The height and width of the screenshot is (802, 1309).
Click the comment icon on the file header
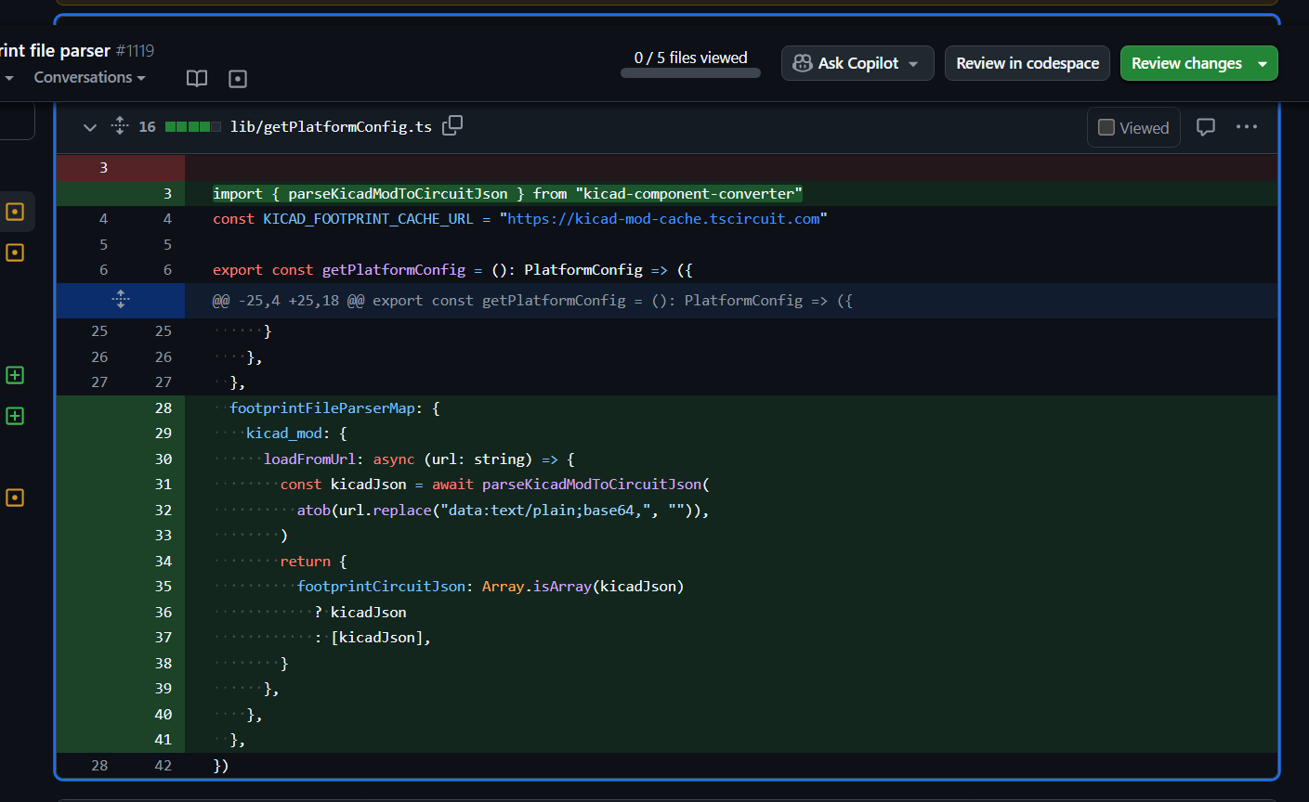[x=1205, y=127]
